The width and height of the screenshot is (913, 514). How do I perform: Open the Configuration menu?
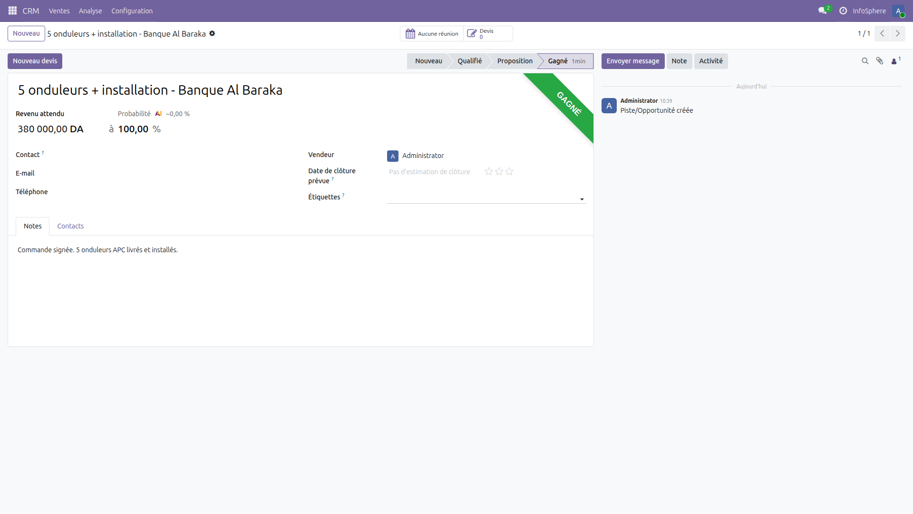click(x=132, y=10)
